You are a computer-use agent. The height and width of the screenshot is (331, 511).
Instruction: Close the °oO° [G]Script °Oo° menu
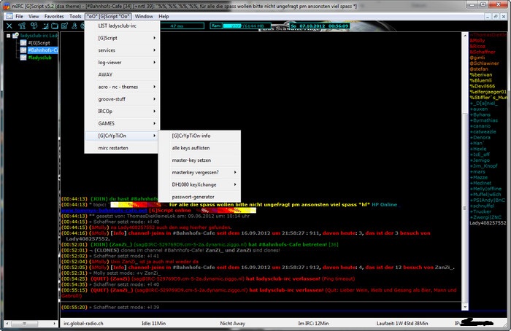click(x=108, y=16)
